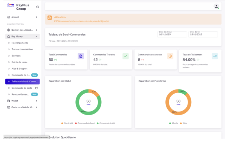Click the RayPlus Group logo
Image resolution: width=225 pixels, height=143 pixels.
point(11,5)
